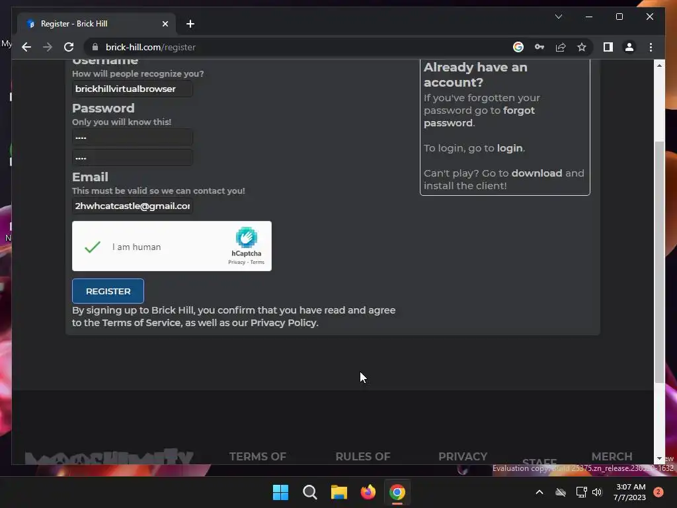Launch Firefox from the taskbar
This screenshot has width=677, height=508.
[368, 492]
